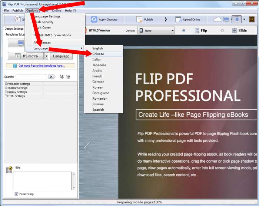The height and width of the screenshot is (206, 259).
Task: Select Romanian from language list
Action: click(103, 99)
